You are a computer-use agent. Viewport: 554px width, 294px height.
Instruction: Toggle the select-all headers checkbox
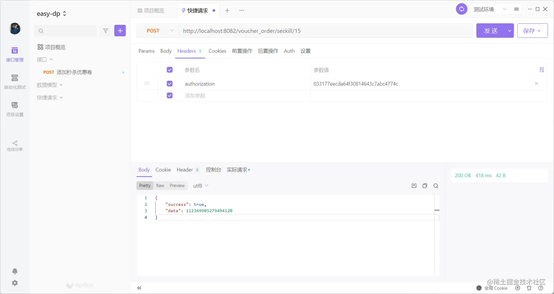click(x=169, y=70)
